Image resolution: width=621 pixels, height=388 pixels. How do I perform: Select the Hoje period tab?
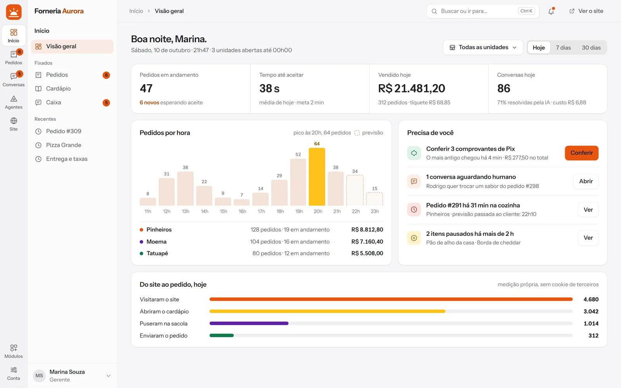coord(539,47)
